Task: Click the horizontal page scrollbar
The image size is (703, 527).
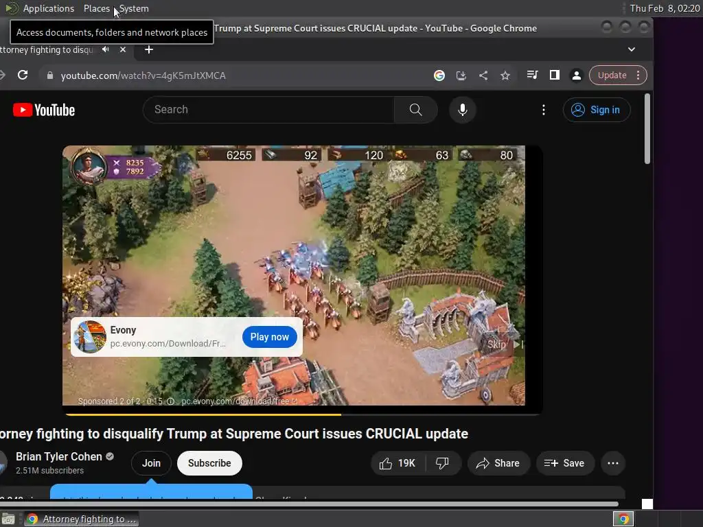Action: click(x=310, y=504)
